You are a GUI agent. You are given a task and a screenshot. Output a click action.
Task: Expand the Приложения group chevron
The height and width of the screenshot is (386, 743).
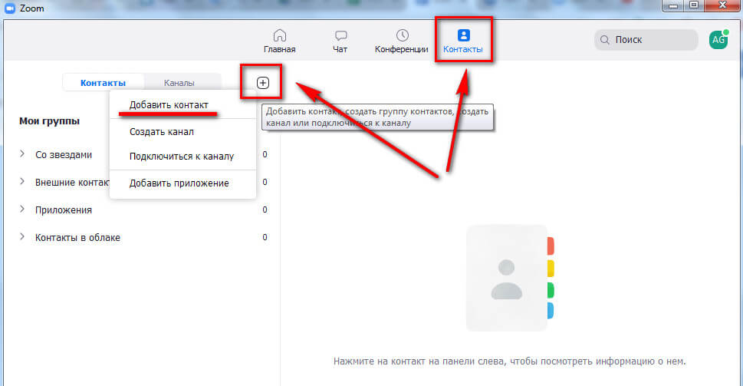click(22, 209)
